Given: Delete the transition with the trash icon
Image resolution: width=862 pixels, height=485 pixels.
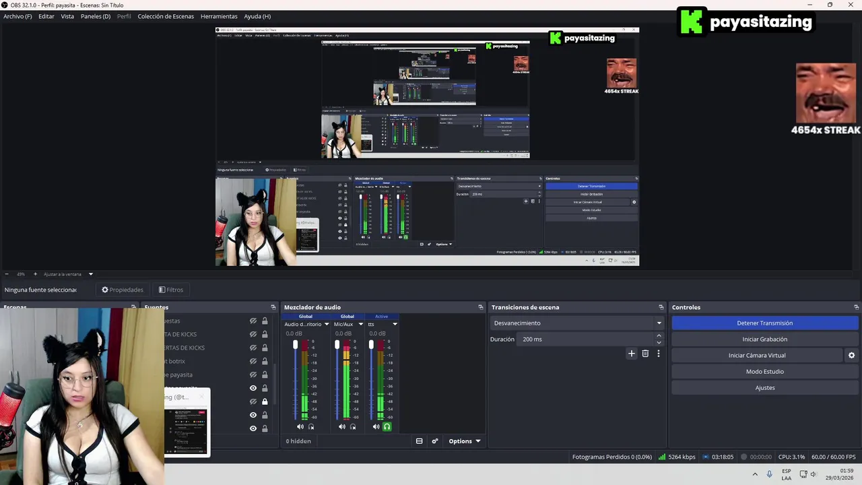Looking at the screenshot, I should (645, 354).
